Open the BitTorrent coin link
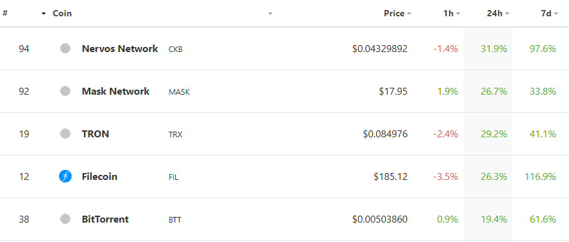569x242 pixels. coord(106,219)
